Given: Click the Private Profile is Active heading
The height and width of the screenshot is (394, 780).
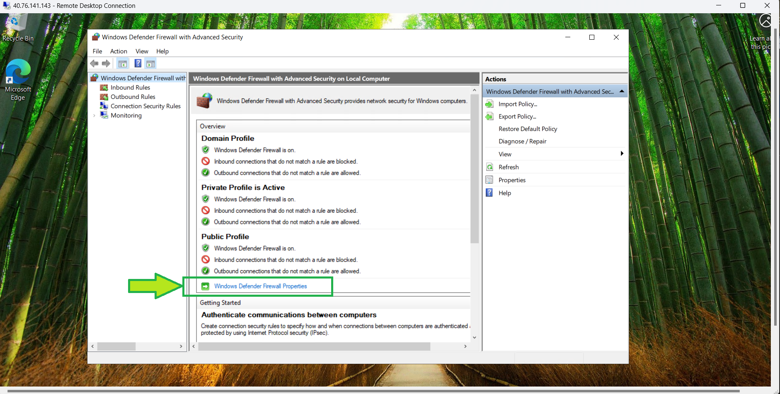Looking at the screenshot, I should pyautogui.click(x=243, y=187).
